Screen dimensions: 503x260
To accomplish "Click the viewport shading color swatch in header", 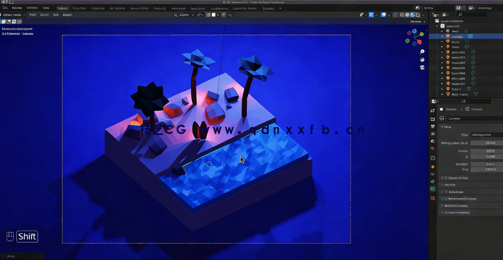I will 213,15.
